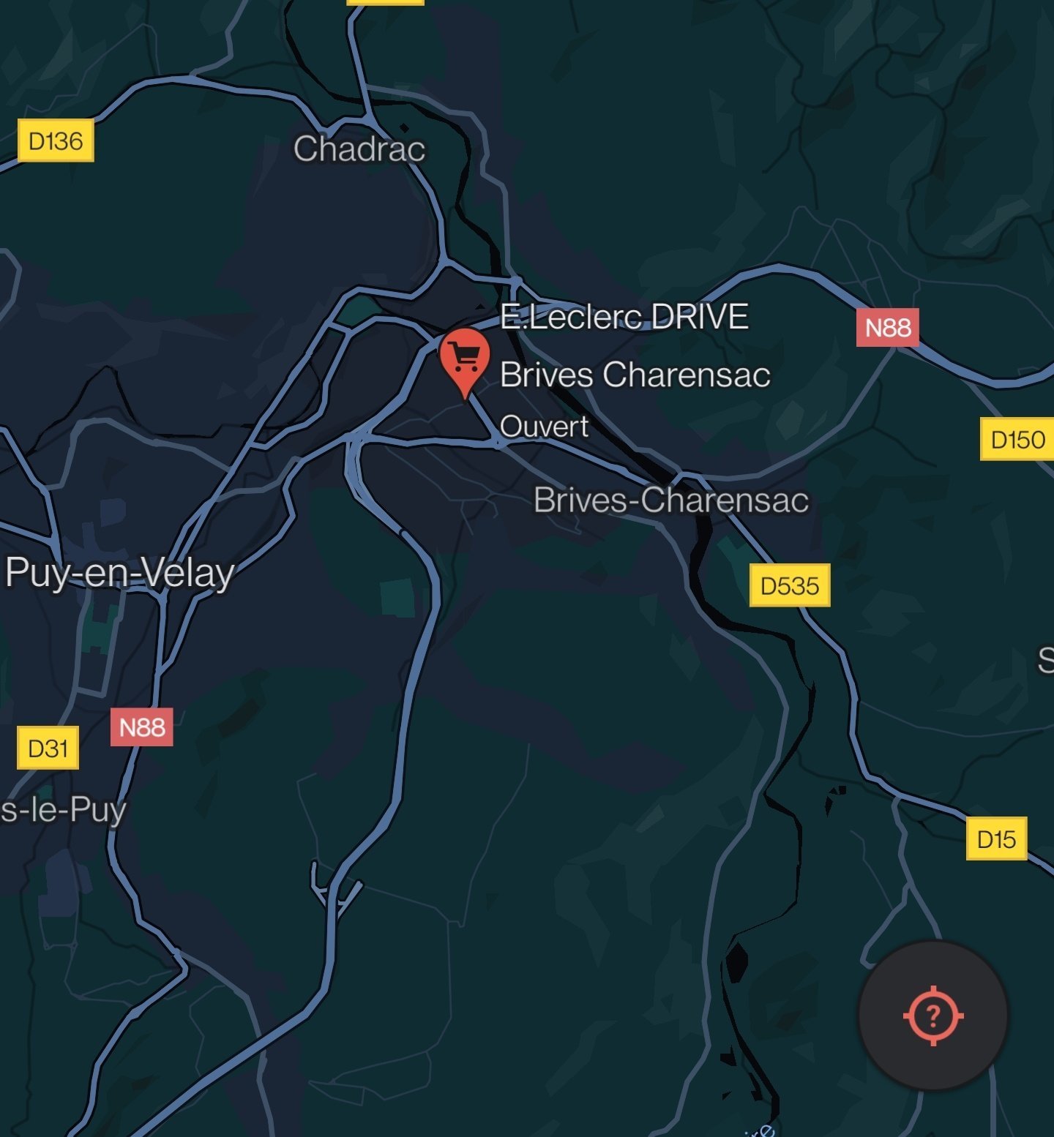Tap the D535 road shield
This screenshot has height=1137, width=1054.
click(790, 585)
